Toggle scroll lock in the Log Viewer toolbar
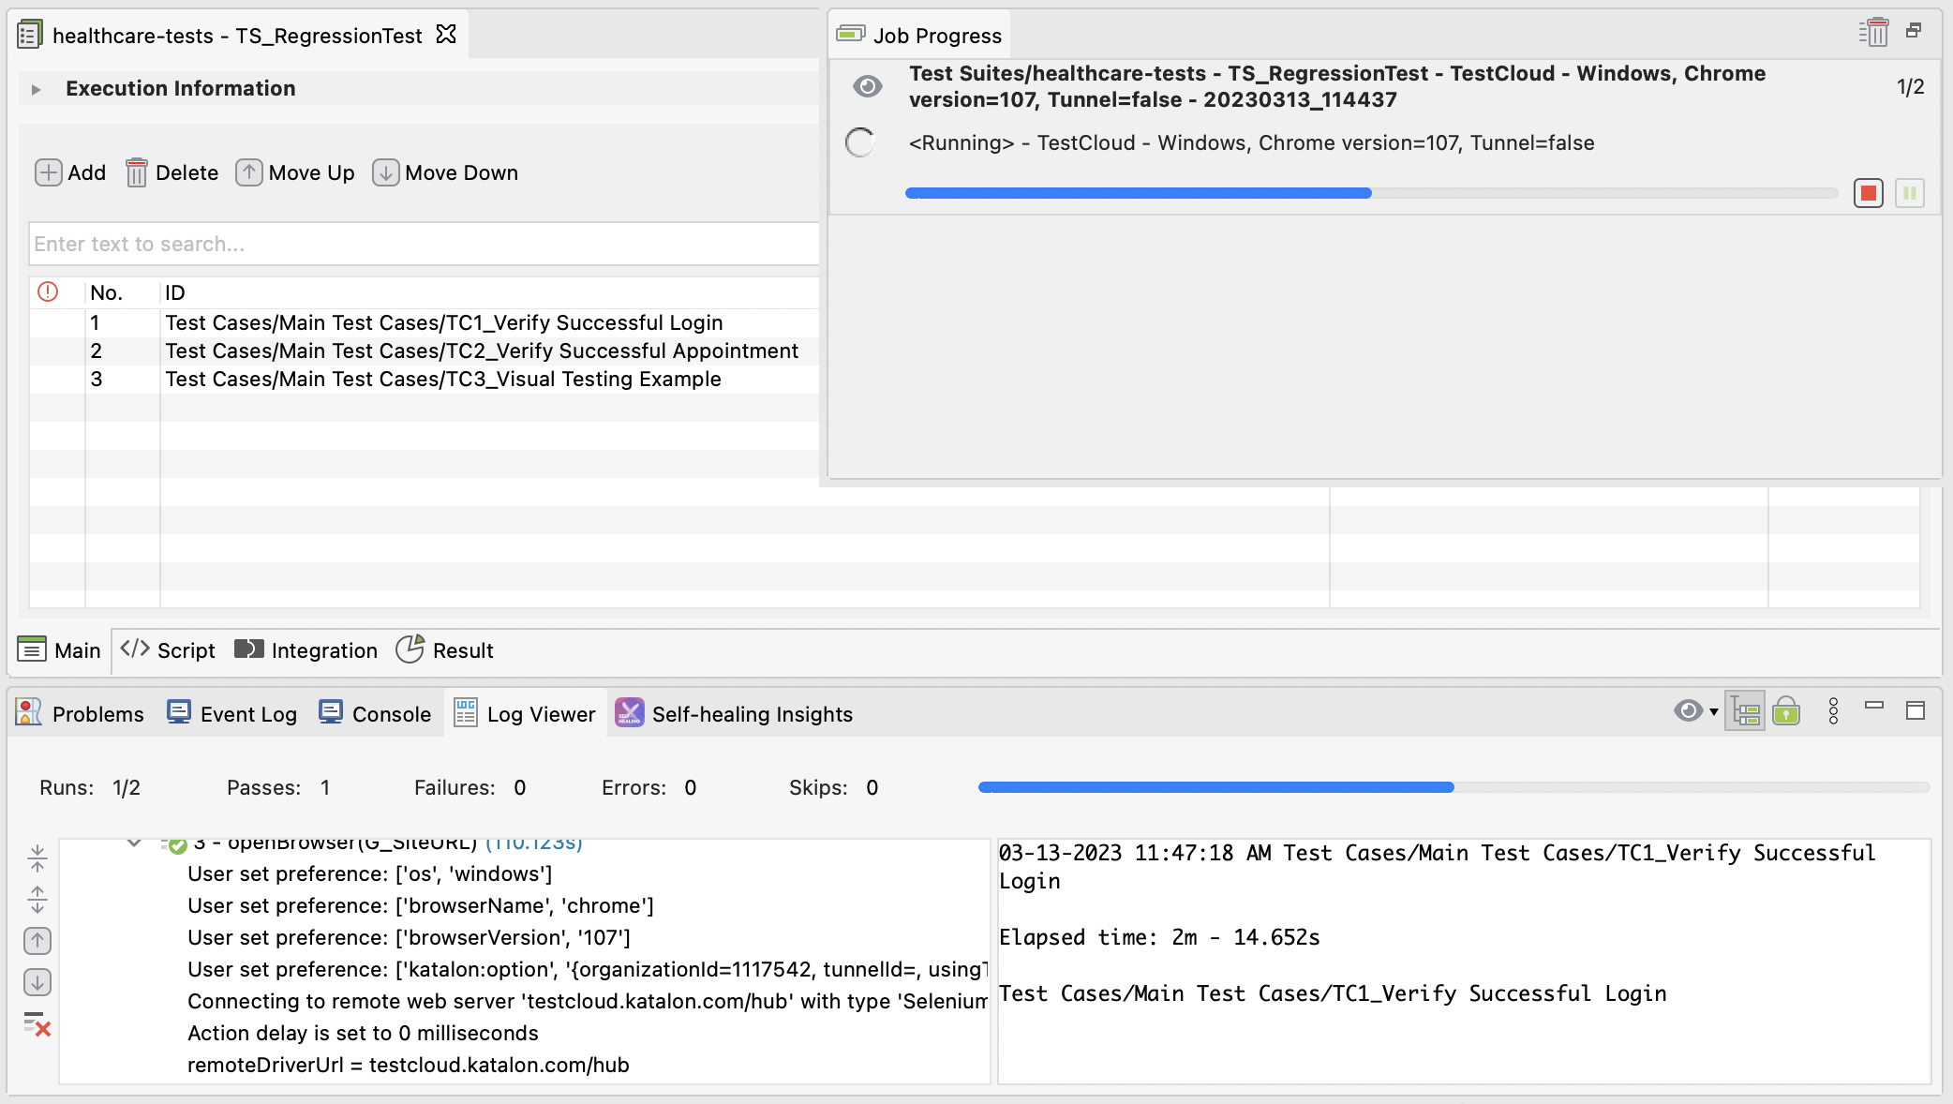1953x1104 pixels. pyautogui.click(x=1788, y=711)
